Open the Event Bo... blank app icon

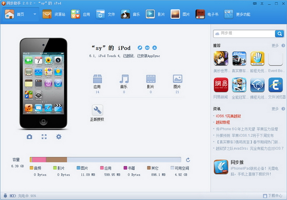click(276, 59)
